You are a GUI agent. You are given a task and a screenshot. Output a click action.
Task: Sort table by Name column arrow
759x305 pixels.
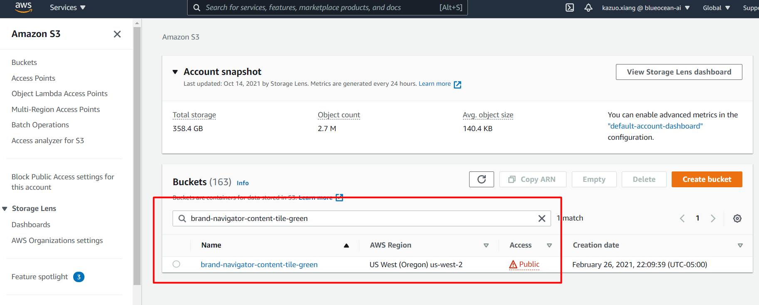tap(346, 245)
